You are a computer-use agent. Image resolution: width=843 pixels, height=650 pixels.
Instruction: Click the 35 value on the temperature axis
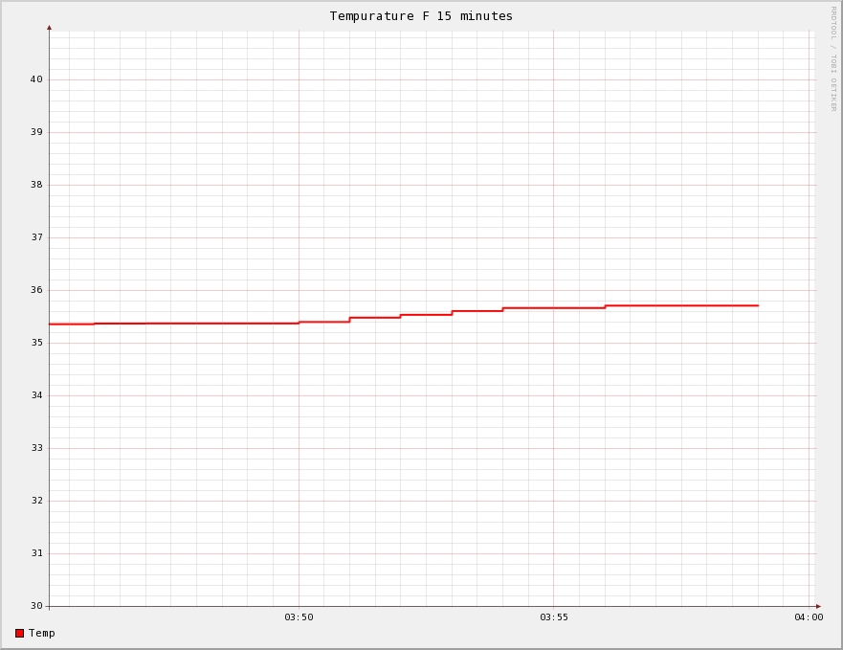pyautogui.click(x=36, y=343)
